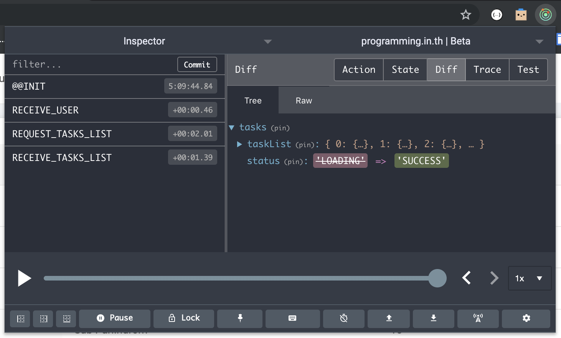This screenshot has height=338, width=561.
Task: Open the braces JSON extension icon
Action: 497,15
